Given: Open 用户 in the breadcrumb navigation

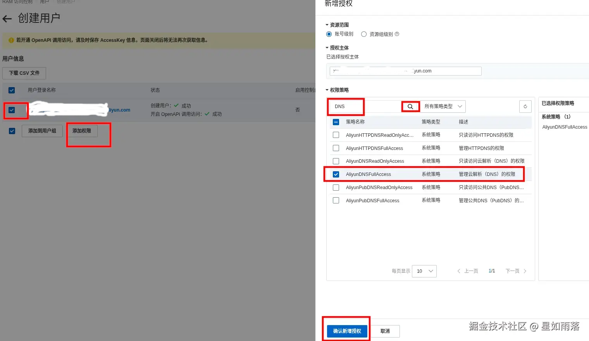Looking at the screenshot, I should [45, 2].
